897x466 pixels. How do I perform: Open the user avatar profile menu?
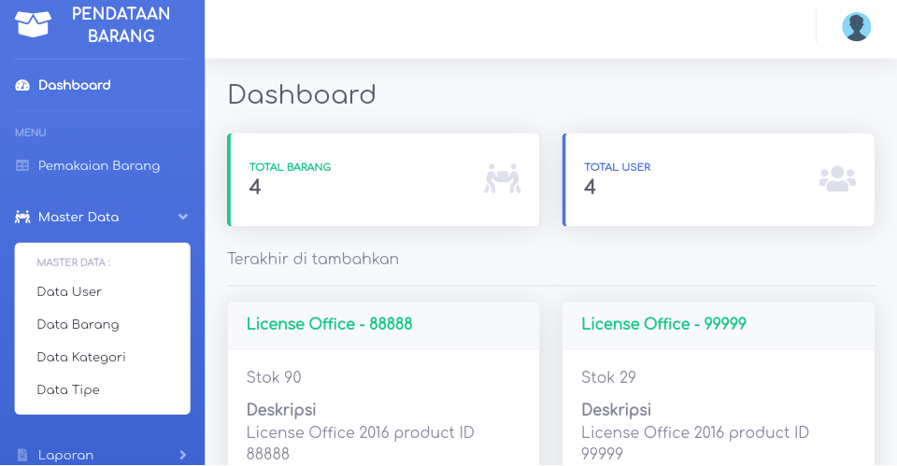[x=857, y=27]
